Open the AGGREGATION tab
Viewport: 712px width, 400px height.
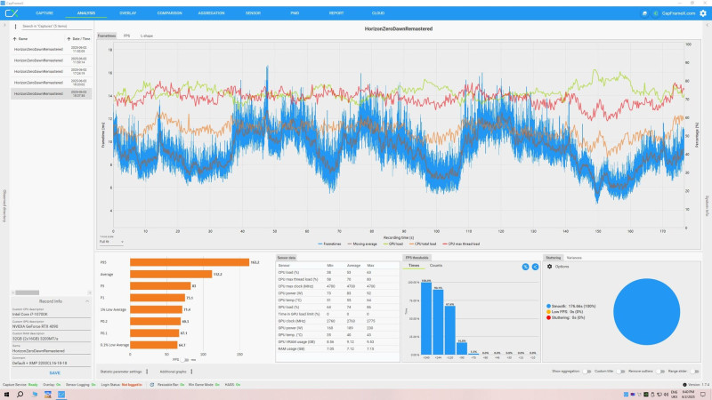tap(211, 13)
